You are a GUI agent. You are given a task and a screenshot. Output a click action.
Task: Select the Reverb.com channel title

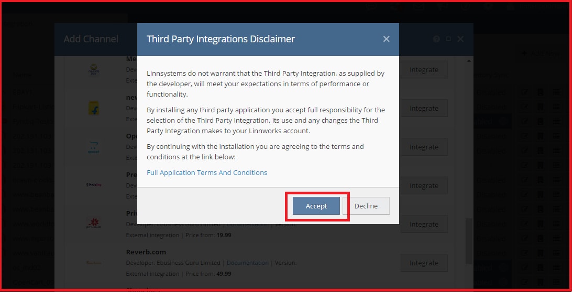coord(146,252)
